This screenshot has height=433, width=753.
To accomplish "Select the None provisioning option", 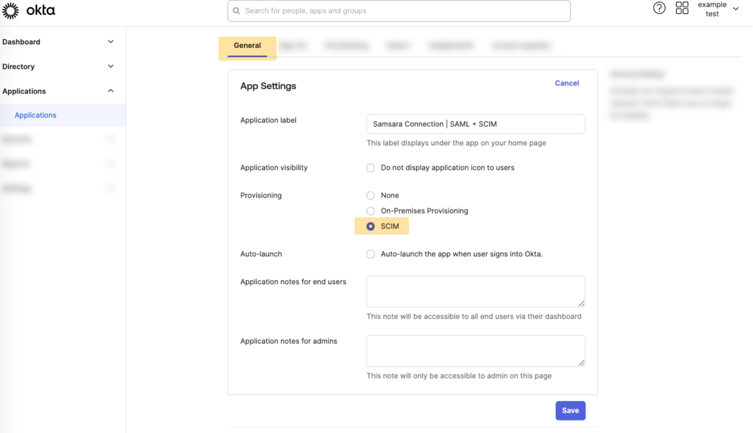I will pyautogui.click(x=371, y=195).
